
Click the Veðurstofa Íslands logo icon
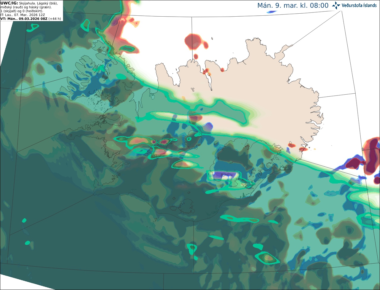point(336,5)
